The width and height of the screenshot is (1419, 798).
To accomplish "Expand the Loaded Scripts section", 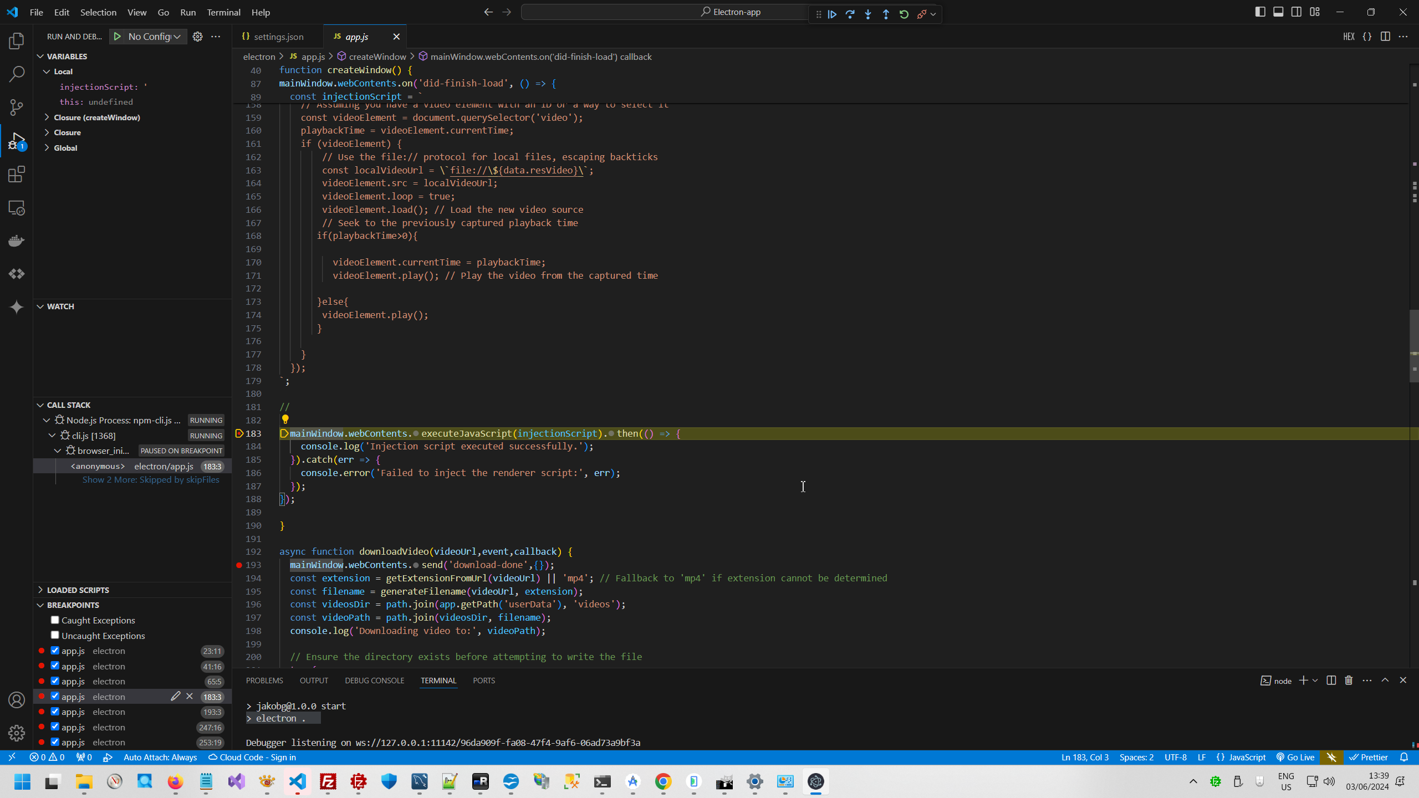I will 78,590.
